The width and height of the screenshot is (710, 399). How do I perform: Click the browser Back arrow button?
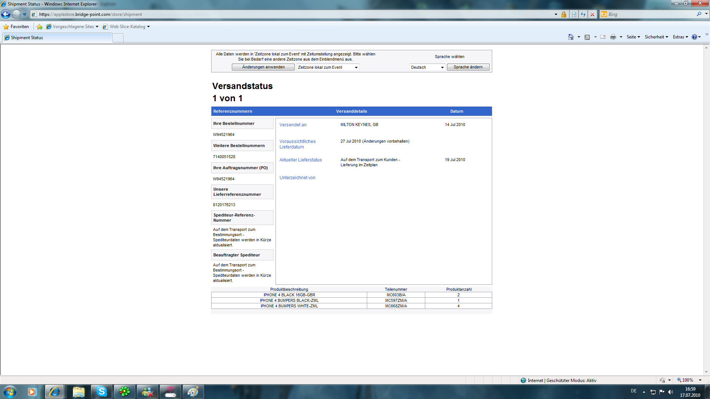[6, 14]
